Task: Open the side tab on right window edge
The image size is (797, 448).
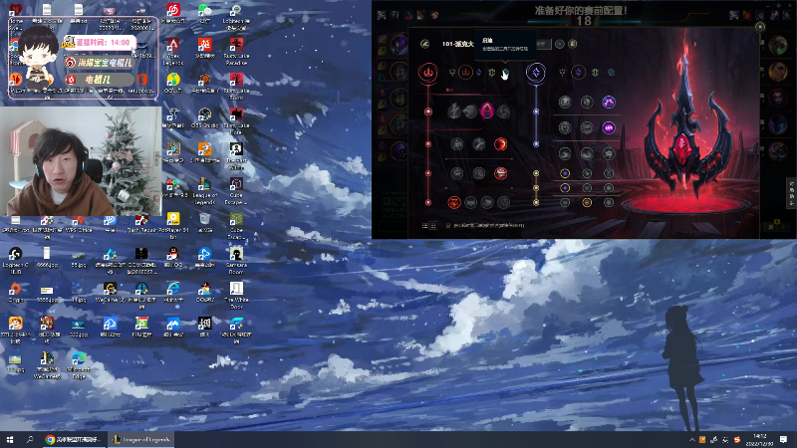Action: 791,192
